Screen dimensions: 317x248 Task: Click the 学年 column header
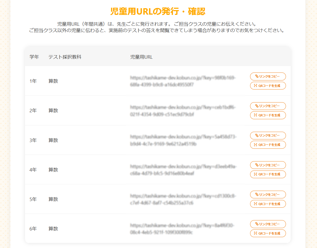pyautogui.click(x=34, y=57)
